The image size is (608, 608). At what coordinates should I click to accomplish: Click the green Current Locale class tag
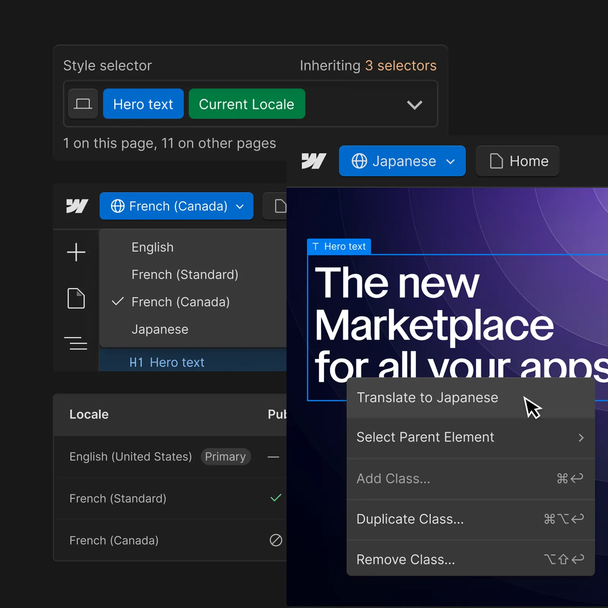247,104
